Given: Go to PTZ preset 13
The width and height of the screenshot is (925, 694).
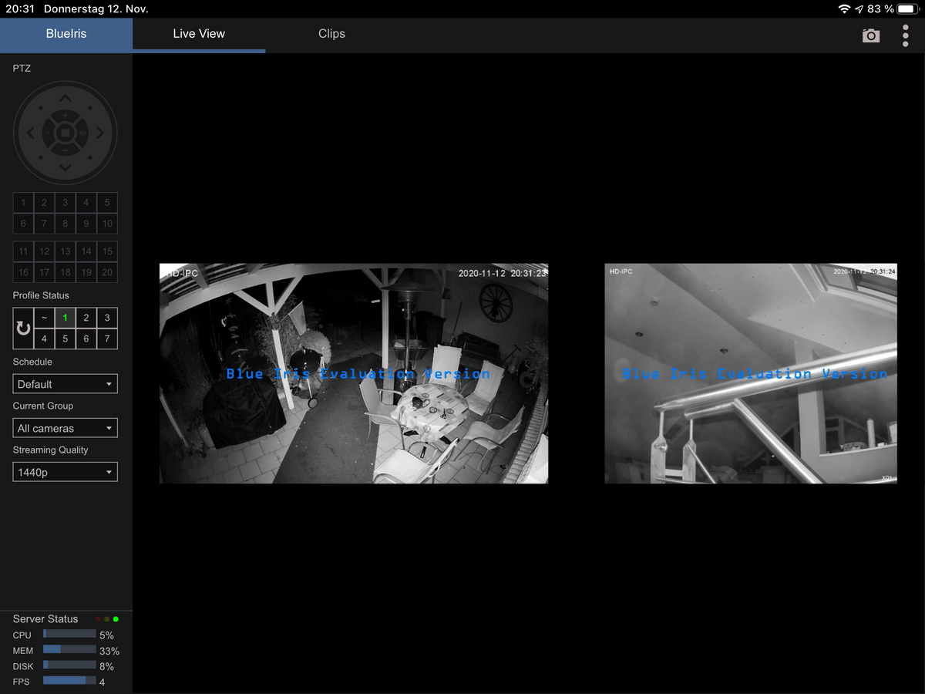Looking at the screenshot, I should 66,251.
